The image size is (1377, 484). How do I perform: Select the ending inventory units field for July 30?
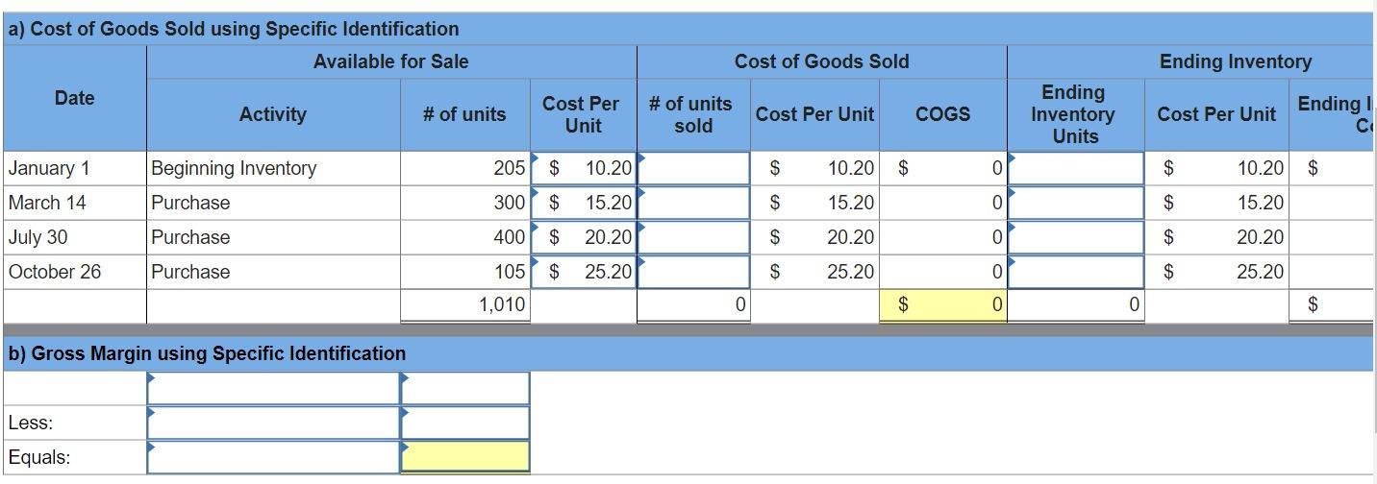click(1076, 237)
